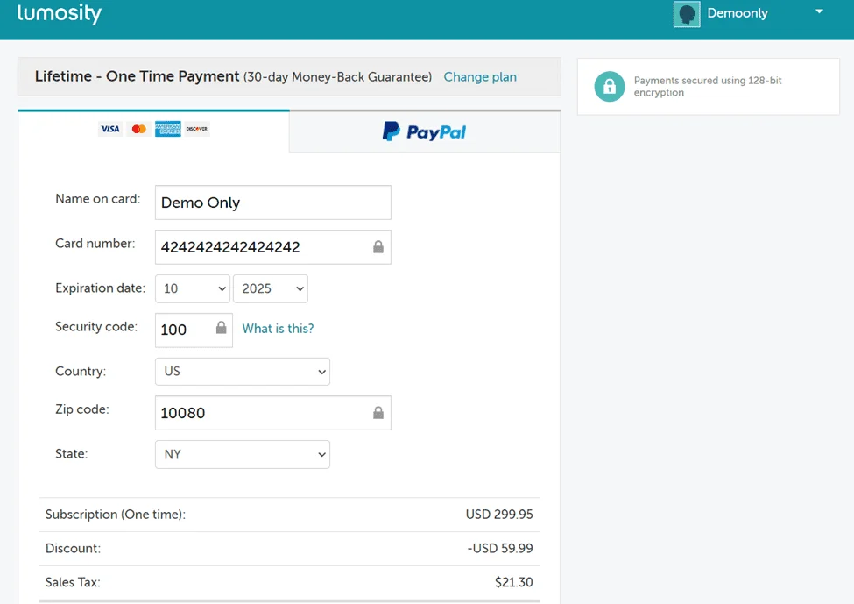Click lock icon in Zip code field
The width and height of the screenshot is (854, 604).
click(378, 413)
